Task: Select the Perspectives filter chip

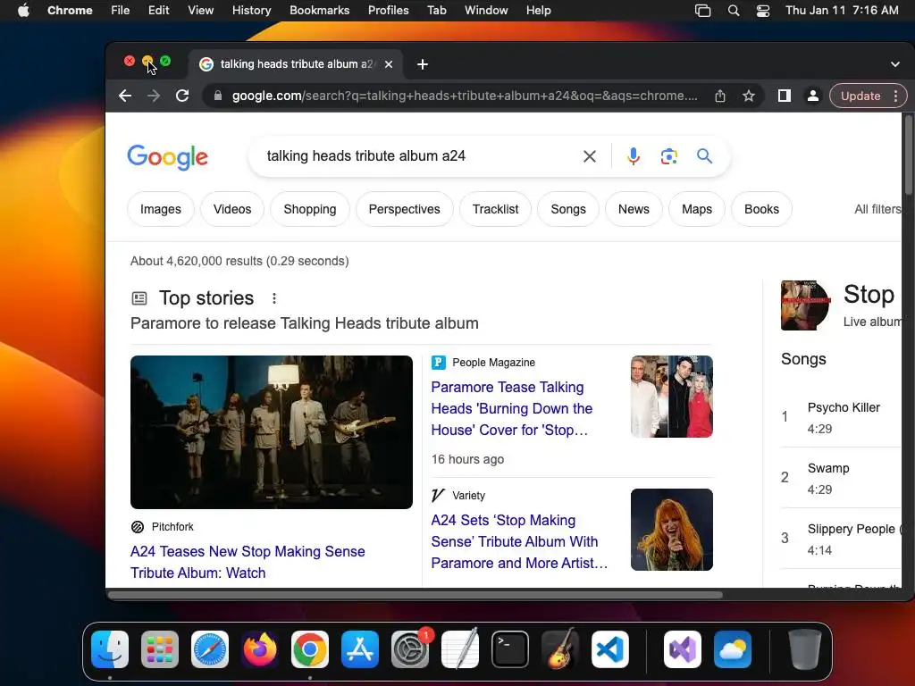Action: (x=405, y=209)
